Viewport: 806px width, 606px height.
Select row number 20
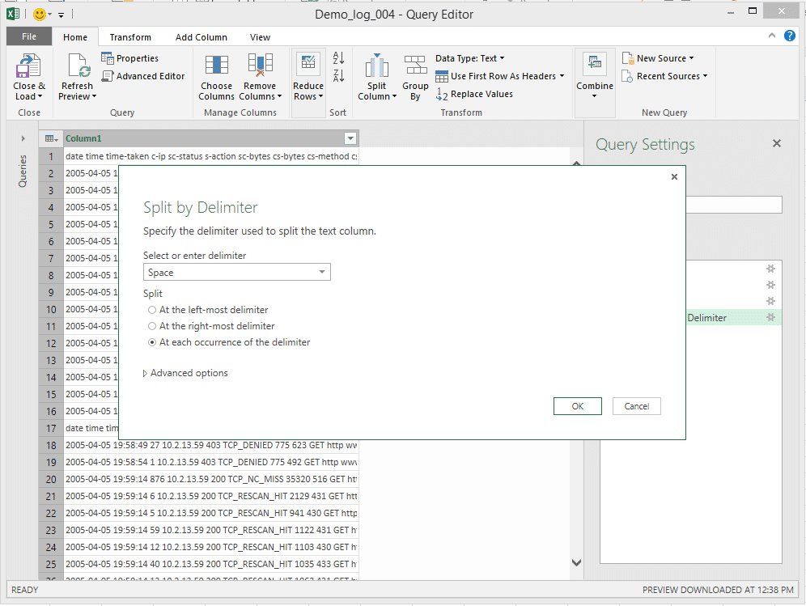tap(51, 479)
